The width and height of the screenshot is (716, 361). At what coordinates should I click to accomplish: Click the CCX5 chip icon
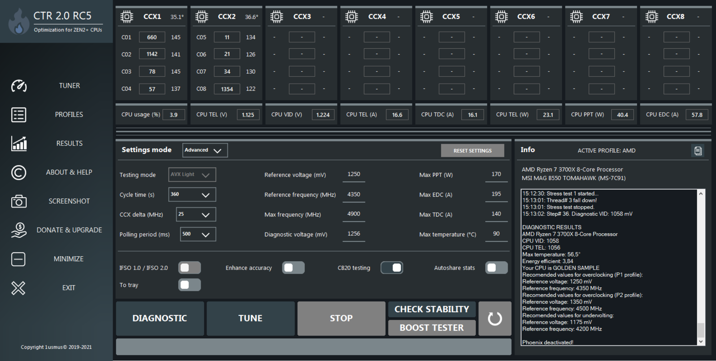[426, 17]
